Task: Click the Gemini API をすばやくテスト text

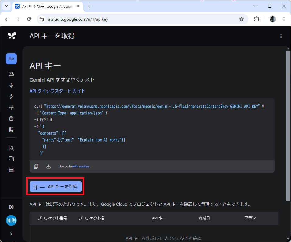Action: pos(62,80)
